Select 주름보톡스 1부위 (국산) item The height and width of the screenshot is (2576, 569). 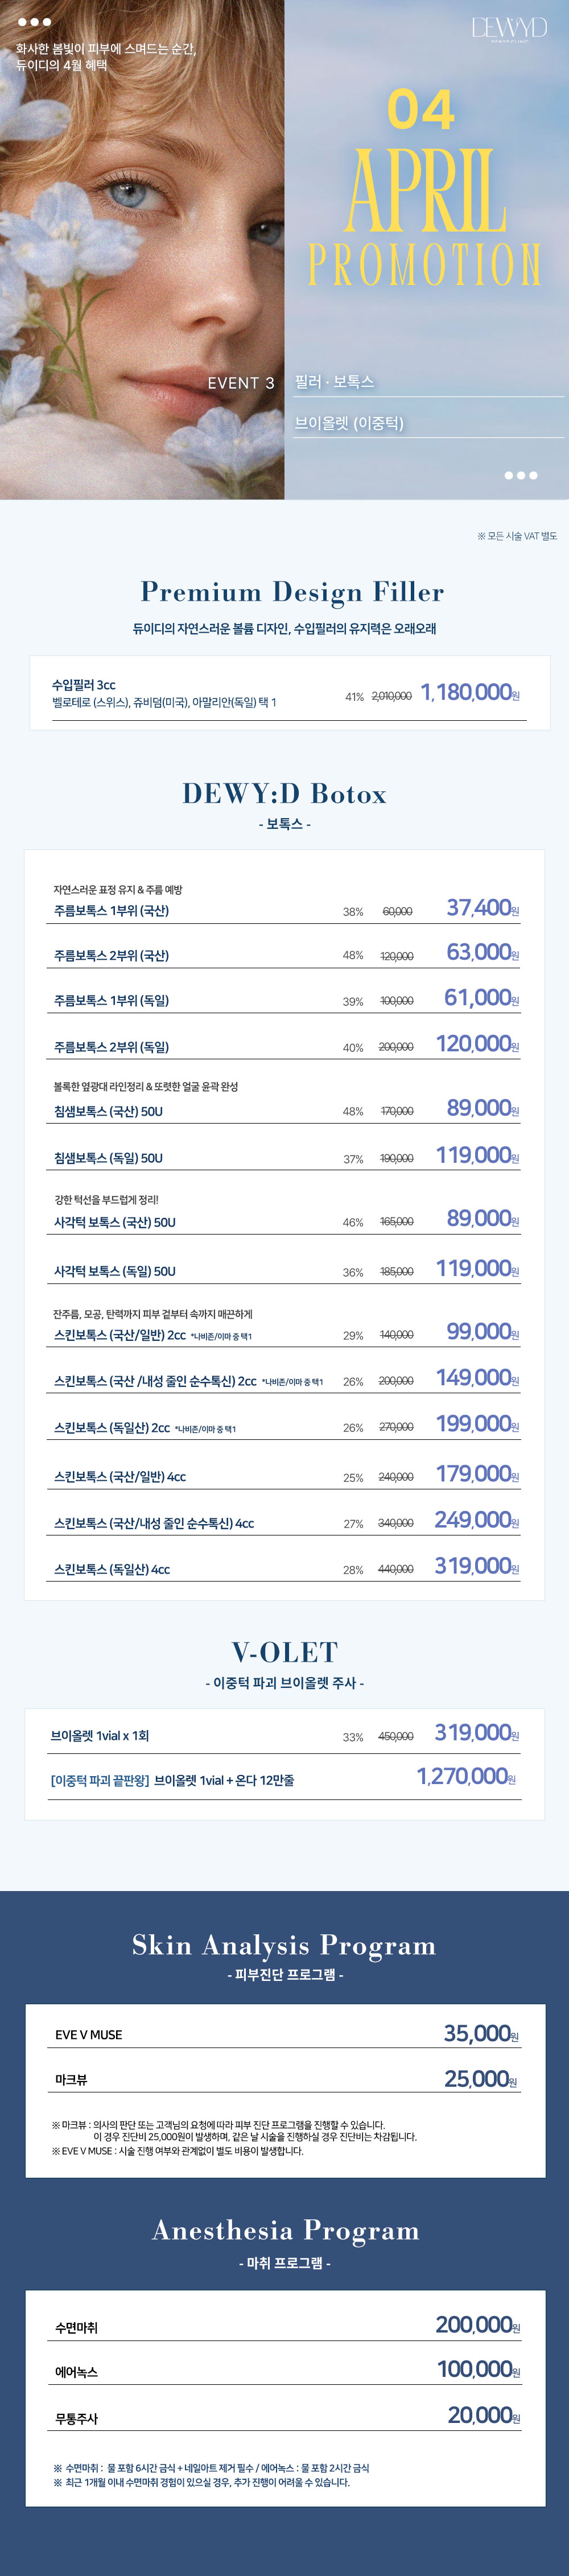click(x=111, y=910)
